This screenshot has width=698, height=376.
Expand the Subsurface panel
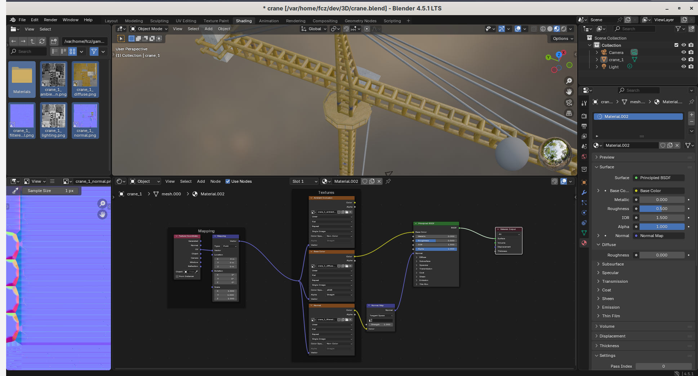tap(613, 264)
